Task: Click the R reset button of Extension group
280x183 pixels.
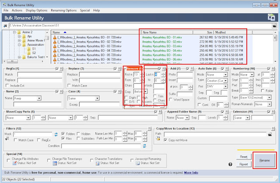Action: pyautogui.click(x=273, y=112)
